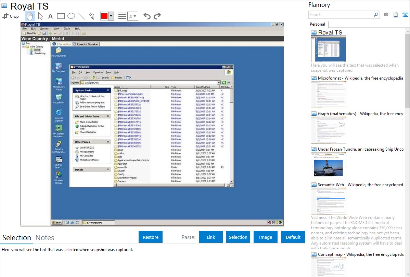Image resolution: width=410 pixels, height=277 pixels.
Task: Click the camera snapshot icon
Action: click(386, 15)
